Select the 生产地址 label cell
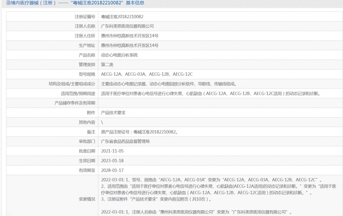This screenshot has width=343, height=216. (x=52, y=45)
